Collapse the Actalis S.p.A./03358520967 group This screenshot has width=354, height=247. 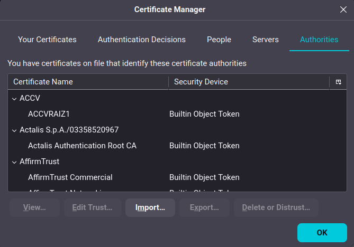[x=14, y=130]
